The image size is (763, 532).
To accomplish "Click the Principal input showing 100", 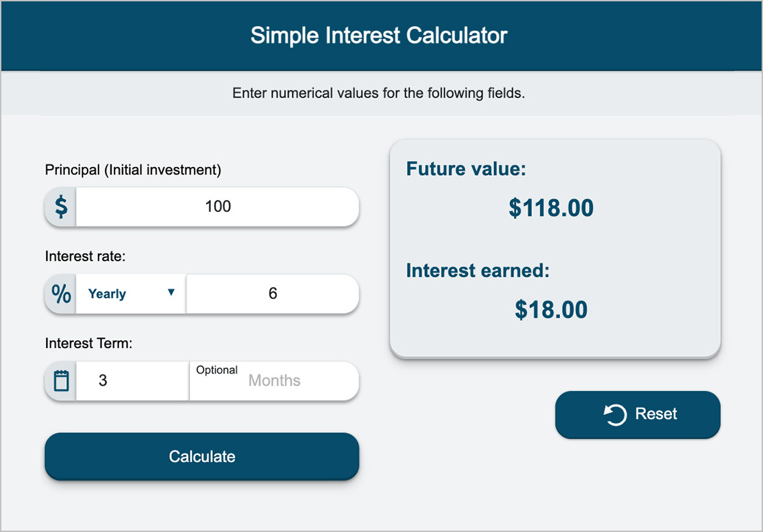I will [x=218, y=207].
